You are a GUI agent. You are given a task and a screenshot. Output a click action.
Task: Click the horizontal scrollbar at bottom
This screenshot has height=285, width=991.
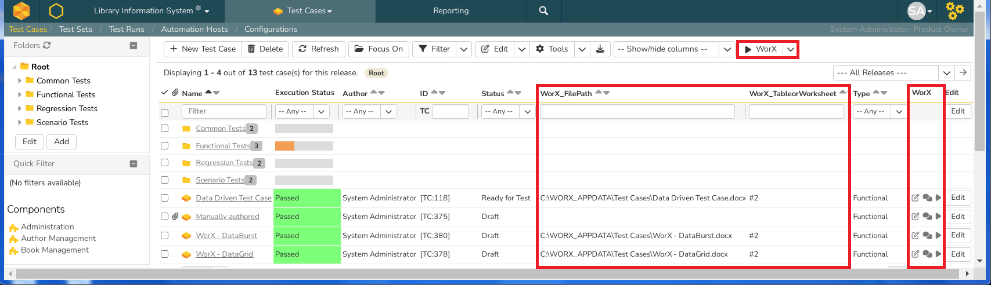pyautogui.click(x=488, y=273)
